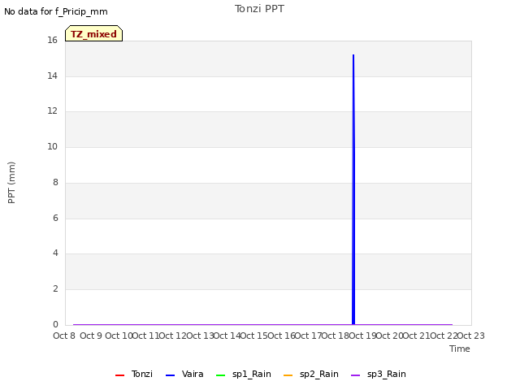Click the red Tonzi legend line swatch
The image size is (520, 390).
119,375
